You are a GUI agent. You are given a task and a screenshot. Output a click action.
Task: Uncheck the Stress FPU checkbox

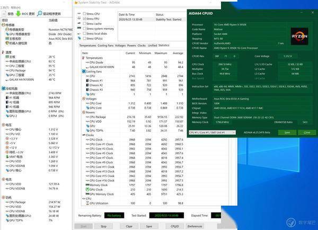(x=84, y=19)
